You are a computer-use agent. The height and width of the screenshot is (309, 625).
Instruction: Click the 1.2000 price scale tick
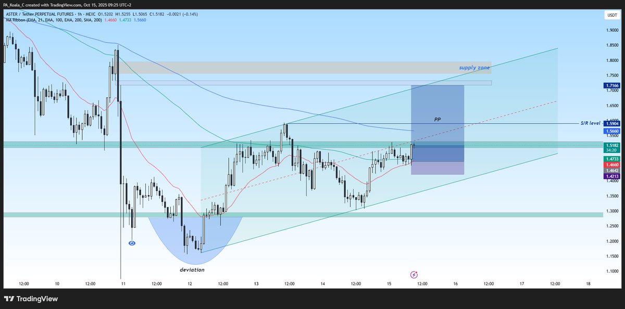pos(611,241)
